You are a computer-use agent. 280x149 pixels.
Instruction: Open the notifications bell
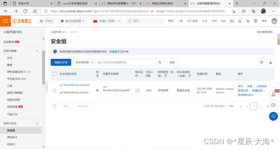point(240,21)
